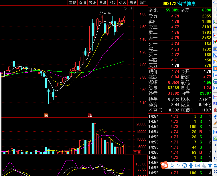Open the formula f(x) icon
Image resolution: width=217 pixels, height=176 pixels.
click(x=215, y=82)
